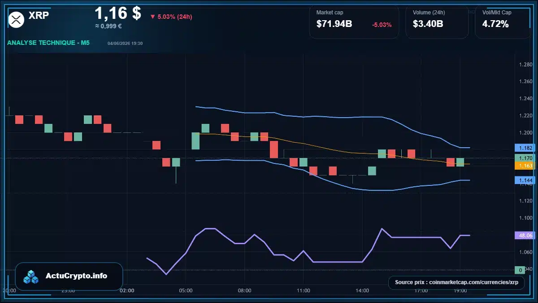
Task: Click the 1.144 lower band price tag
Action: pyautogui.click(x=525, y=180)
